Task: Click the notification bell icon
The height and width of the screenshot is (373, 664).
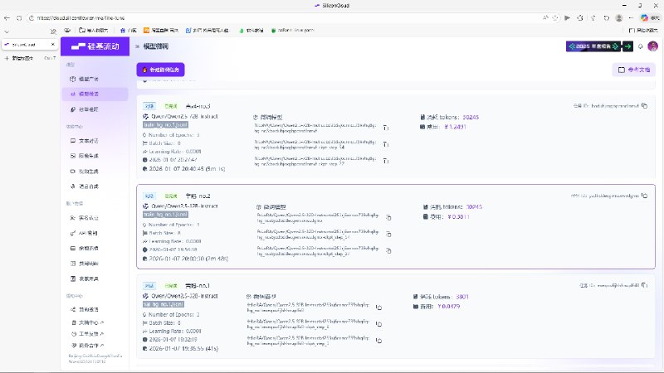Action: tap(642, 46)
